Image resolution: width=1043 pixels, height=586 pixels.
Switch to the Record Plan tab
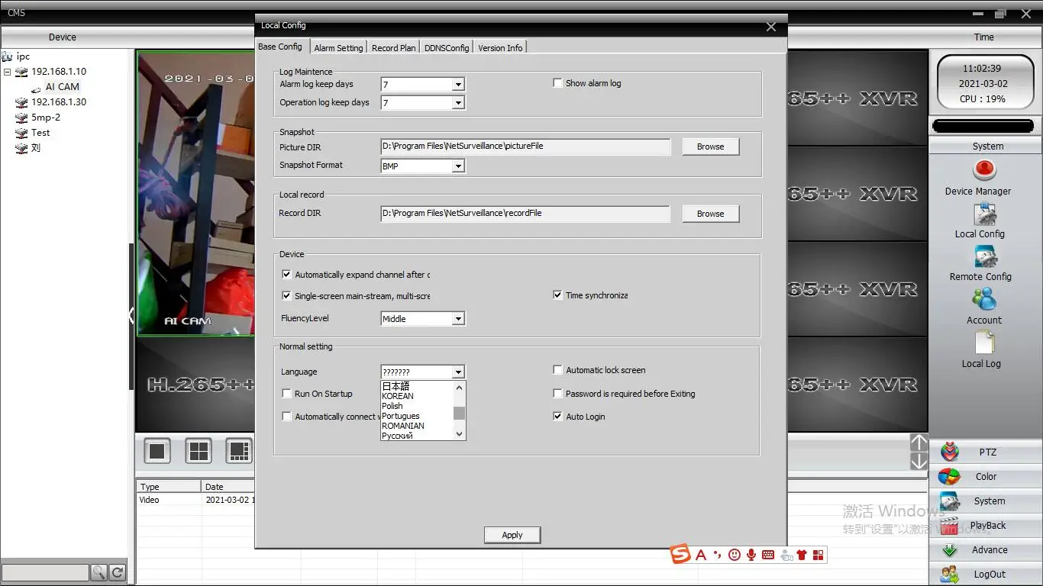(x=394, y=47)
